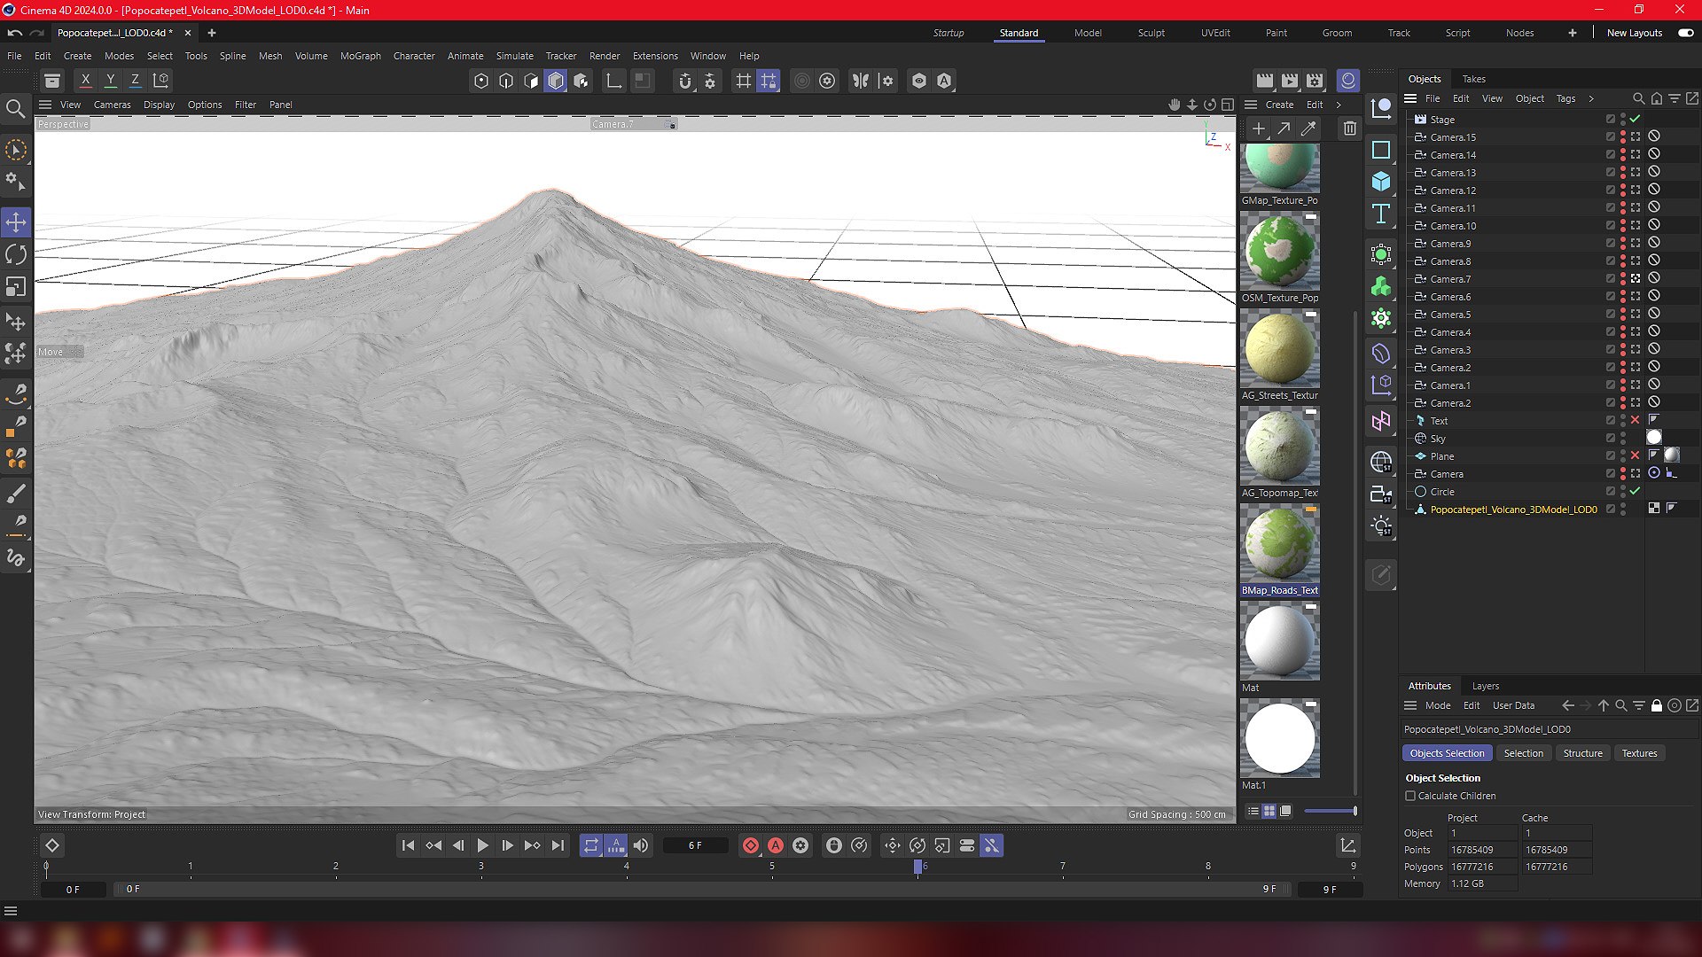Switch to the Sculpt layout tab

pyautogui.click(x=1151, y=33)
